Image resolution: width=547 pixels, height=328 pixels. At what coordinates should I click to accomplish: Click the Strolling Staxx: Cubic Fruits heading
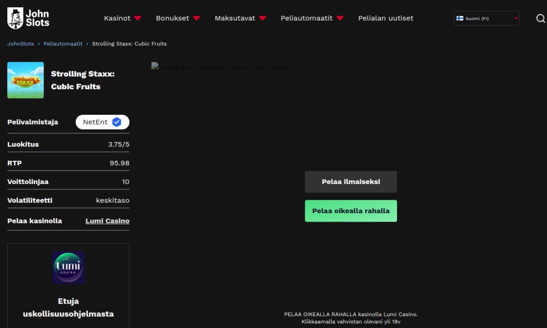(x=83, y=80)
